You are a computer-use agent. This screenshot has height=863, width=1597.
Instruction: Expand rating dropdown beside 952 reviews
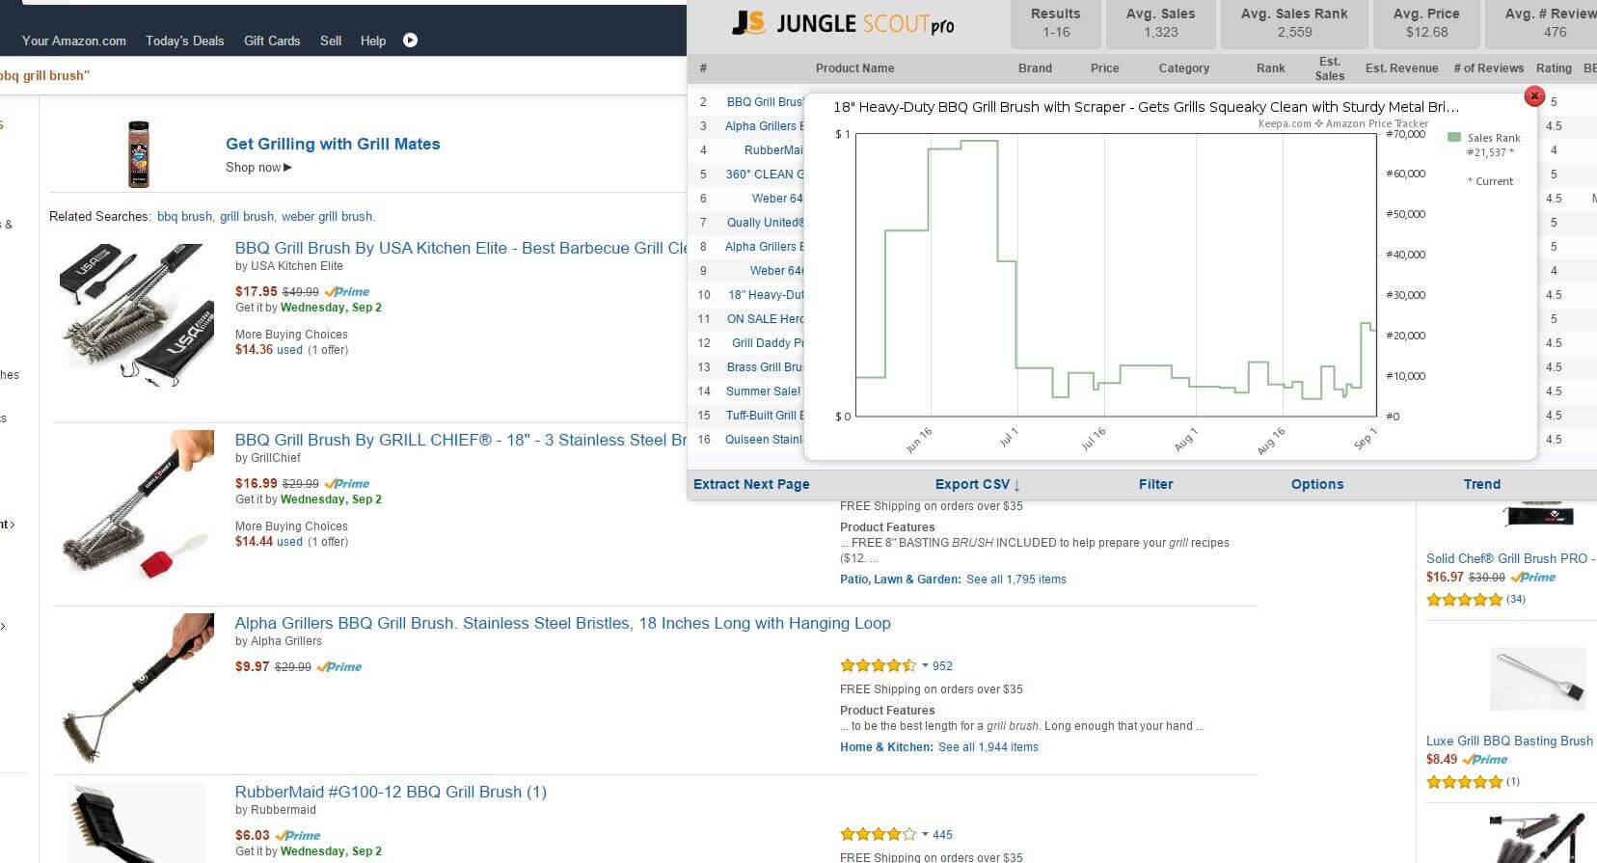coord(925,666)
